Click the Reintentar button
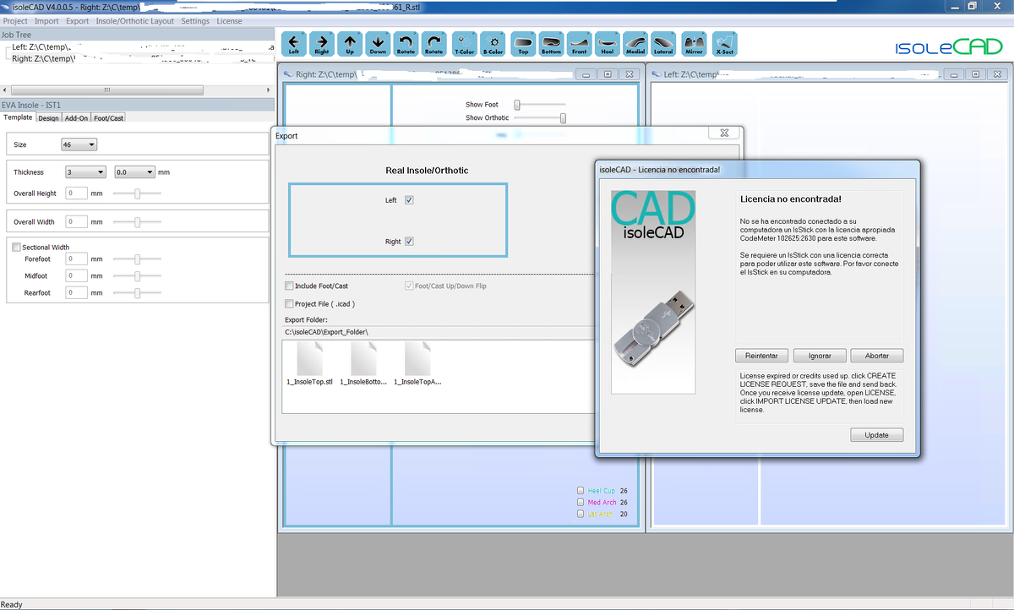The height and width of the screenshot is (610, 1014). 761,356
